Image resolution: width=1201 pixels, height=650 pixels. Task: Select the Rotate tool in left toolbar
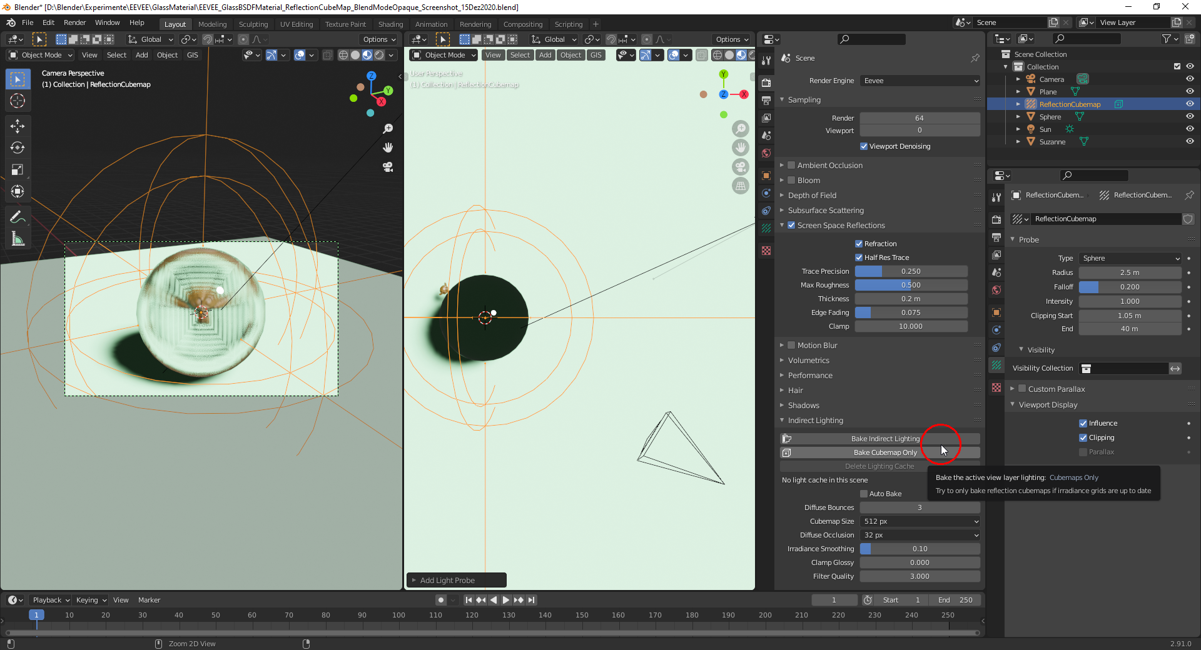tap(18, 148)
